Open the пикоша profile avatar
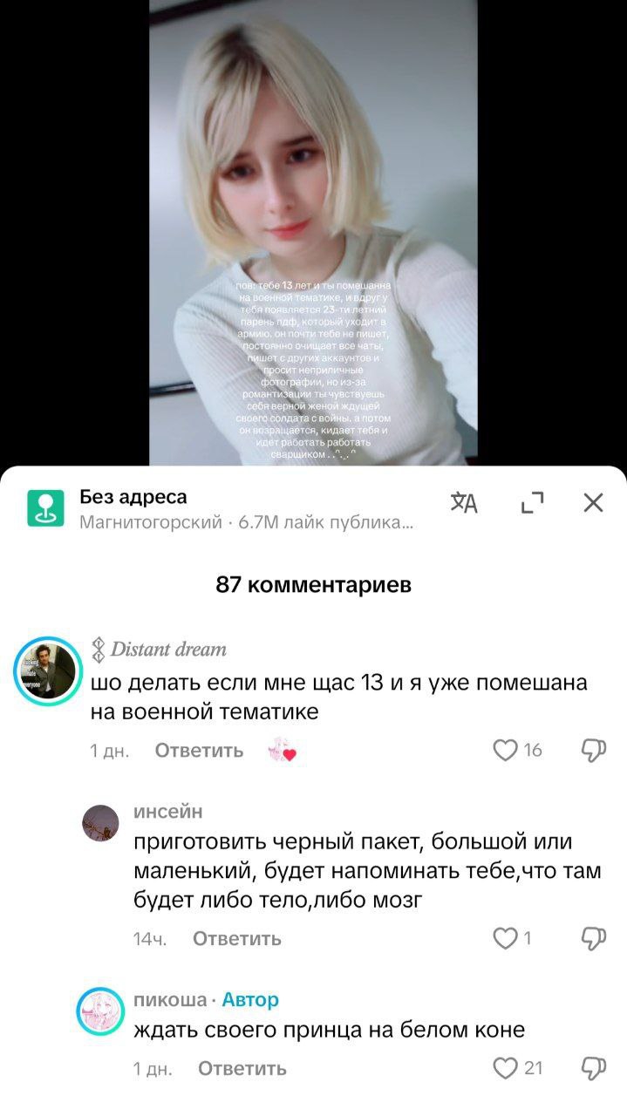The width and height of the screenshot is (627, 1116). 100,1011
